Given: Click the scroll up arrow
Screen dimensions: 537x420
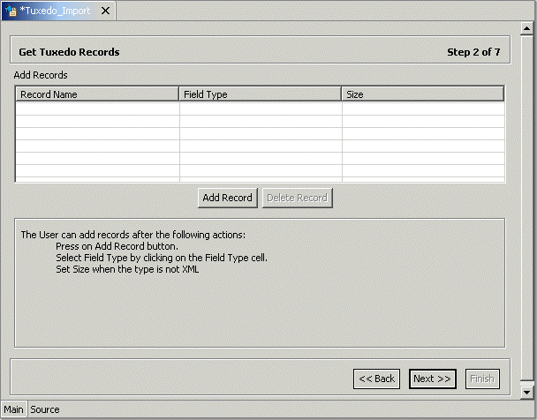Looking at the screenshot, I should pyautogui.click(x=526, y=29).
